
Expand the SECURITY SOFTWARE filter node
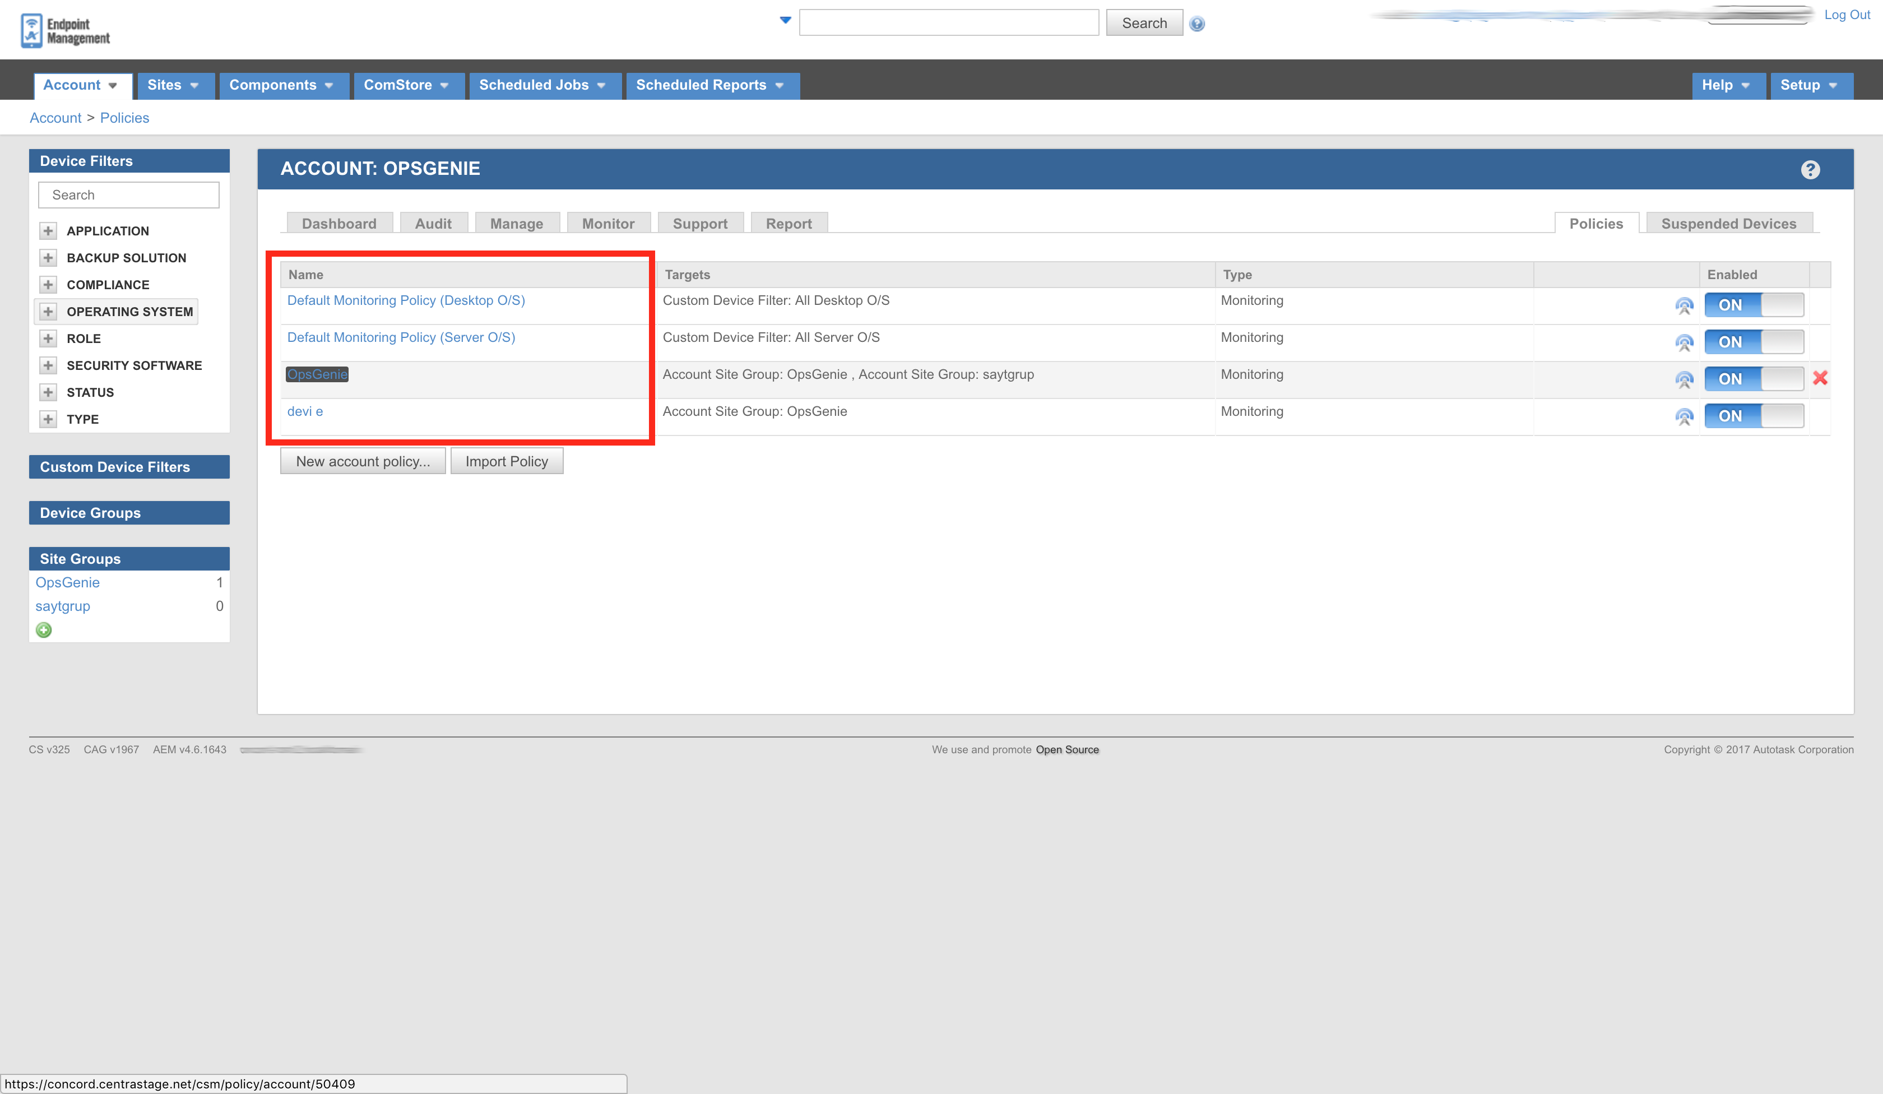49,365
